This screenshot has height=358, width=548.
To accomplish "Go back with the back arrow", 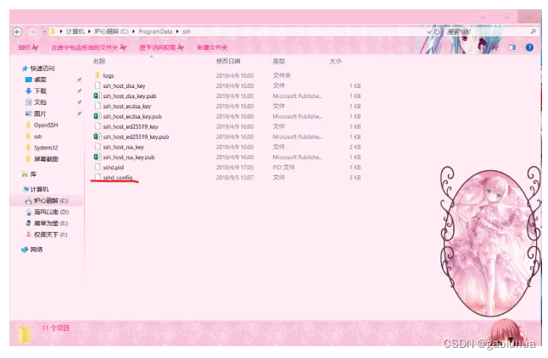I will click(x=18, y=31).
